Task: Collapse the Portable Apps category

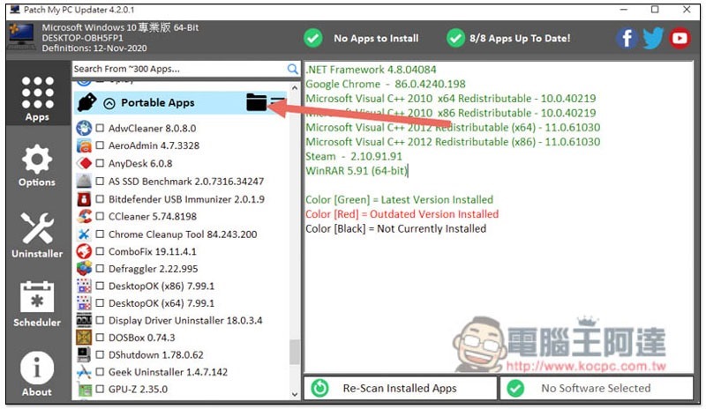Action: (x=109, y=103)
